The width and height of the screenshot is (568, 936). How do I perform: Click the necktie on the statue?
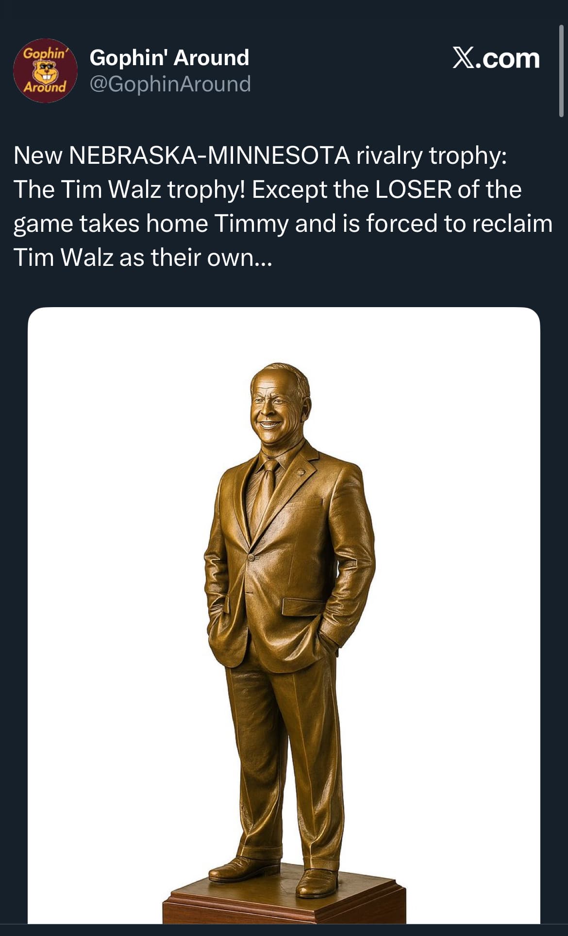[x=265, y=491]
